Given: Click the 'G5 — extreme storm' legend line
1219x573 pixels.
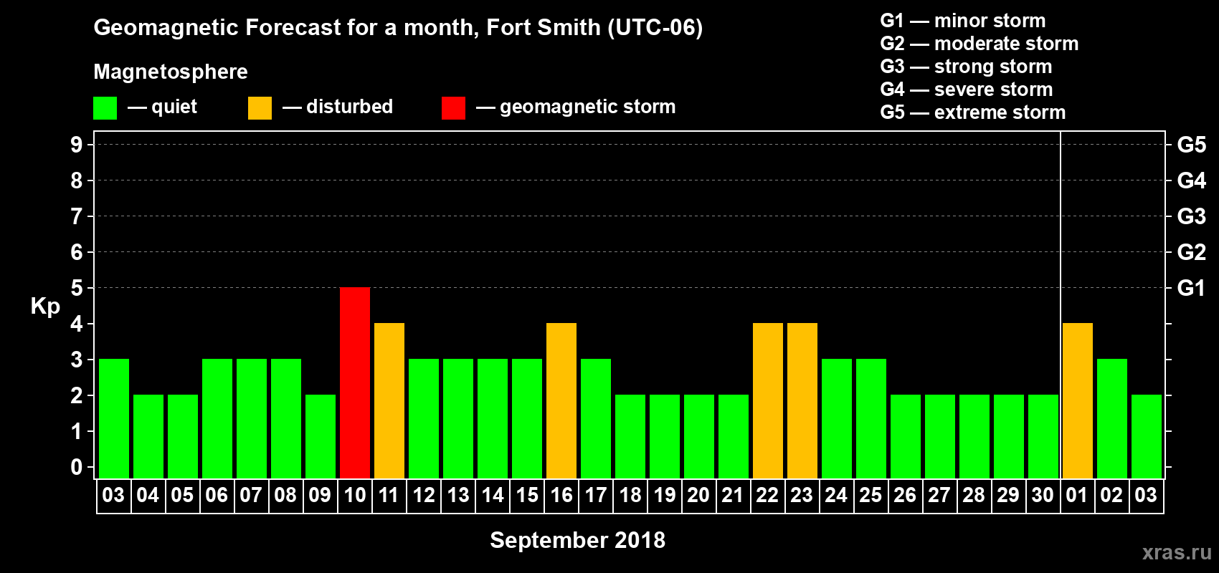Looking at the screenshot, I should click(973, 112).
